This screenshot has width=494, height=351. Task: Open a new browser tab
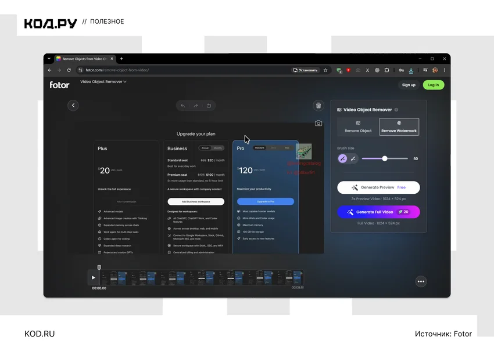point(121,59)
